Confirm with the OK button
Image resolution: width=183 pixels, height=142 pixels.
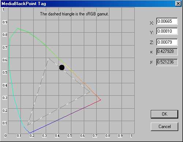pos(164,114)
